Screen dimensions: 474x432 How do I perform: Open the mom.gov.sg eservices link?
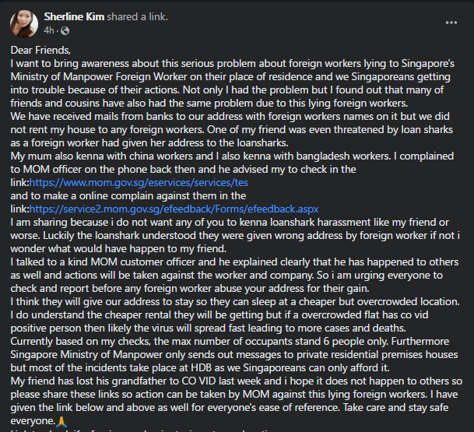pyautogui.click(x=139, y=183)
